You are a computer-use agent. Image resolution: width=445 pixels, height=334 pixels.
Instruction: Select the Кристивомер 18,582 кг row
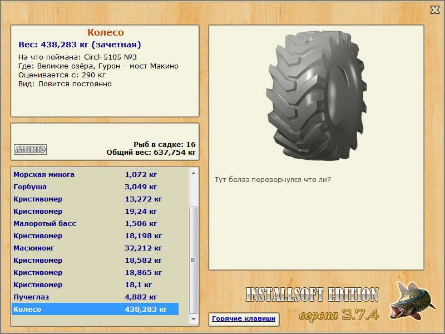(95, 260)
